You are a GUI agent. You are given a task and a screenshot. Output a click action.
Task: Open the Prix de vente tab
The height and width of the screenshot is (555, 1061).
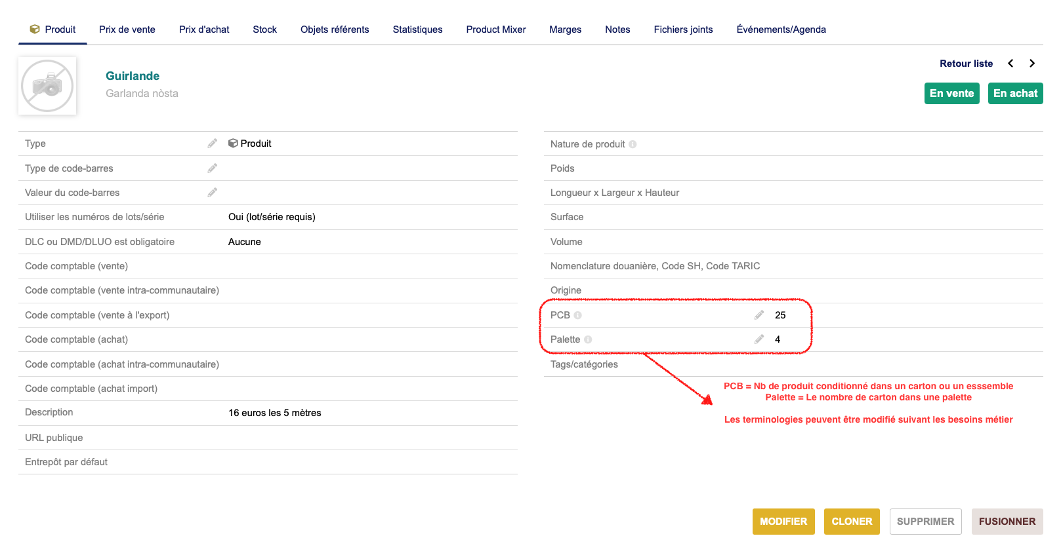(127, 29)
